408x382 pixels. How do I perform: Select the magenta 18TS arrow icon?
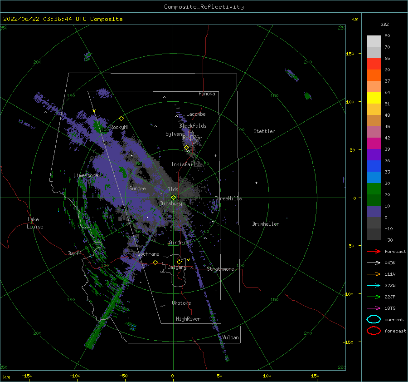[374, 308]
